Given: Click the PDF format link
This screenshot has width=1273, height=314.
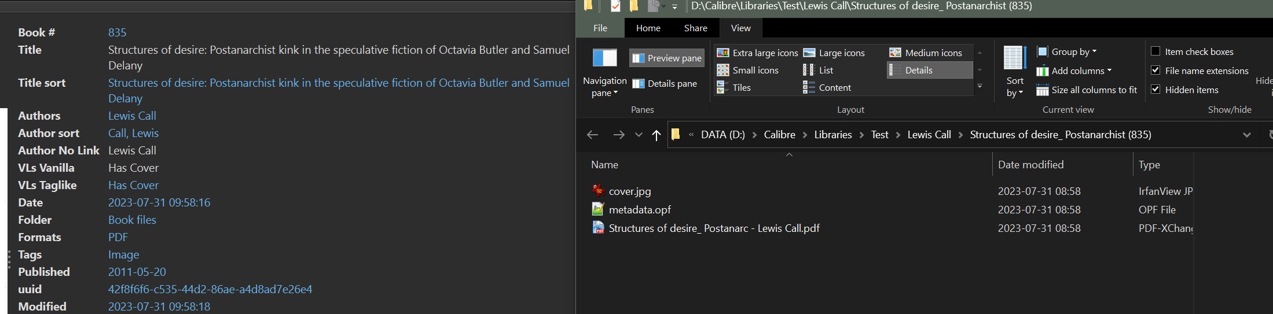Looking at the screenshot, I should (x=118, y=237).
